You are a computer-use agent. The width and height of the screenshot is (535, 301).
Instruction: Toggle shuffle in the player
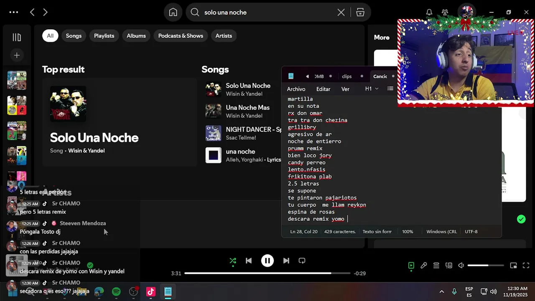[x=233, y=261]
